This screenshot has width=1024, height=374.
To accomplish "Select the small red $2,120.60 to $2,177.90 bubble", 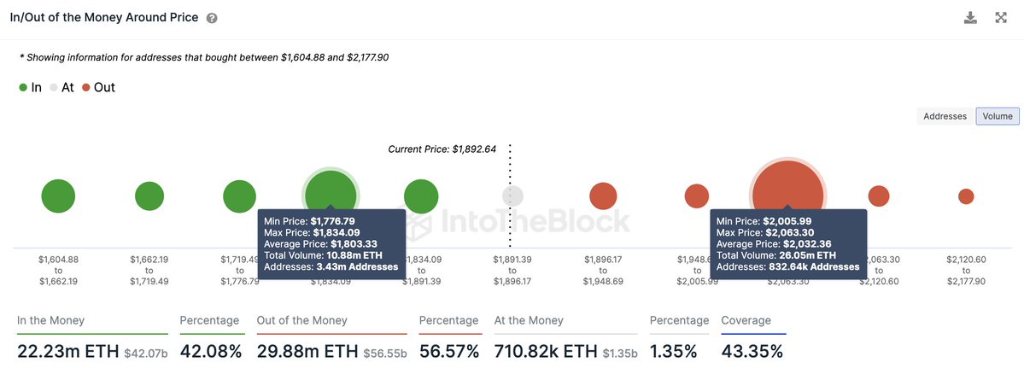I will pos(966,196).
